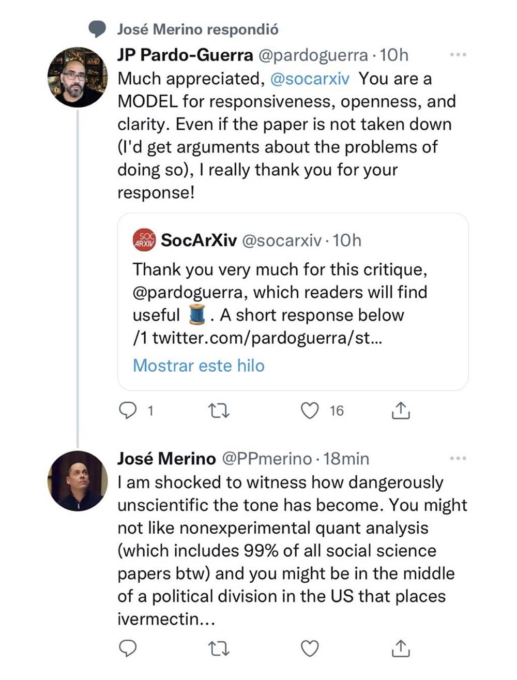
Task: Reply to José Merino's tweet
Action: click(128, 648)
